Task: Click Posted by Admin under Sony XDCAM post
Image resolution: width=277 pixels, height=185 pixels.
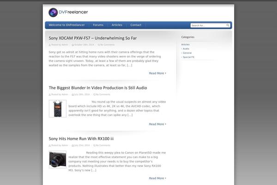Action: point(59,45)
